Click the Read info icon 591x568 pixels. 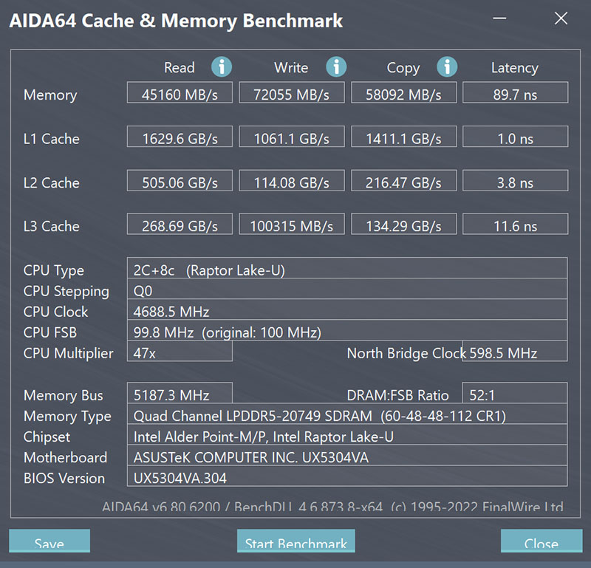click(x=222, y=67)
